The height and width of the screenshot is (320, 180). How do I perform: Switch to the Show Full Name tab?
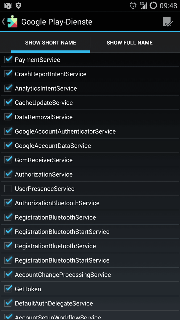(130, 42)
